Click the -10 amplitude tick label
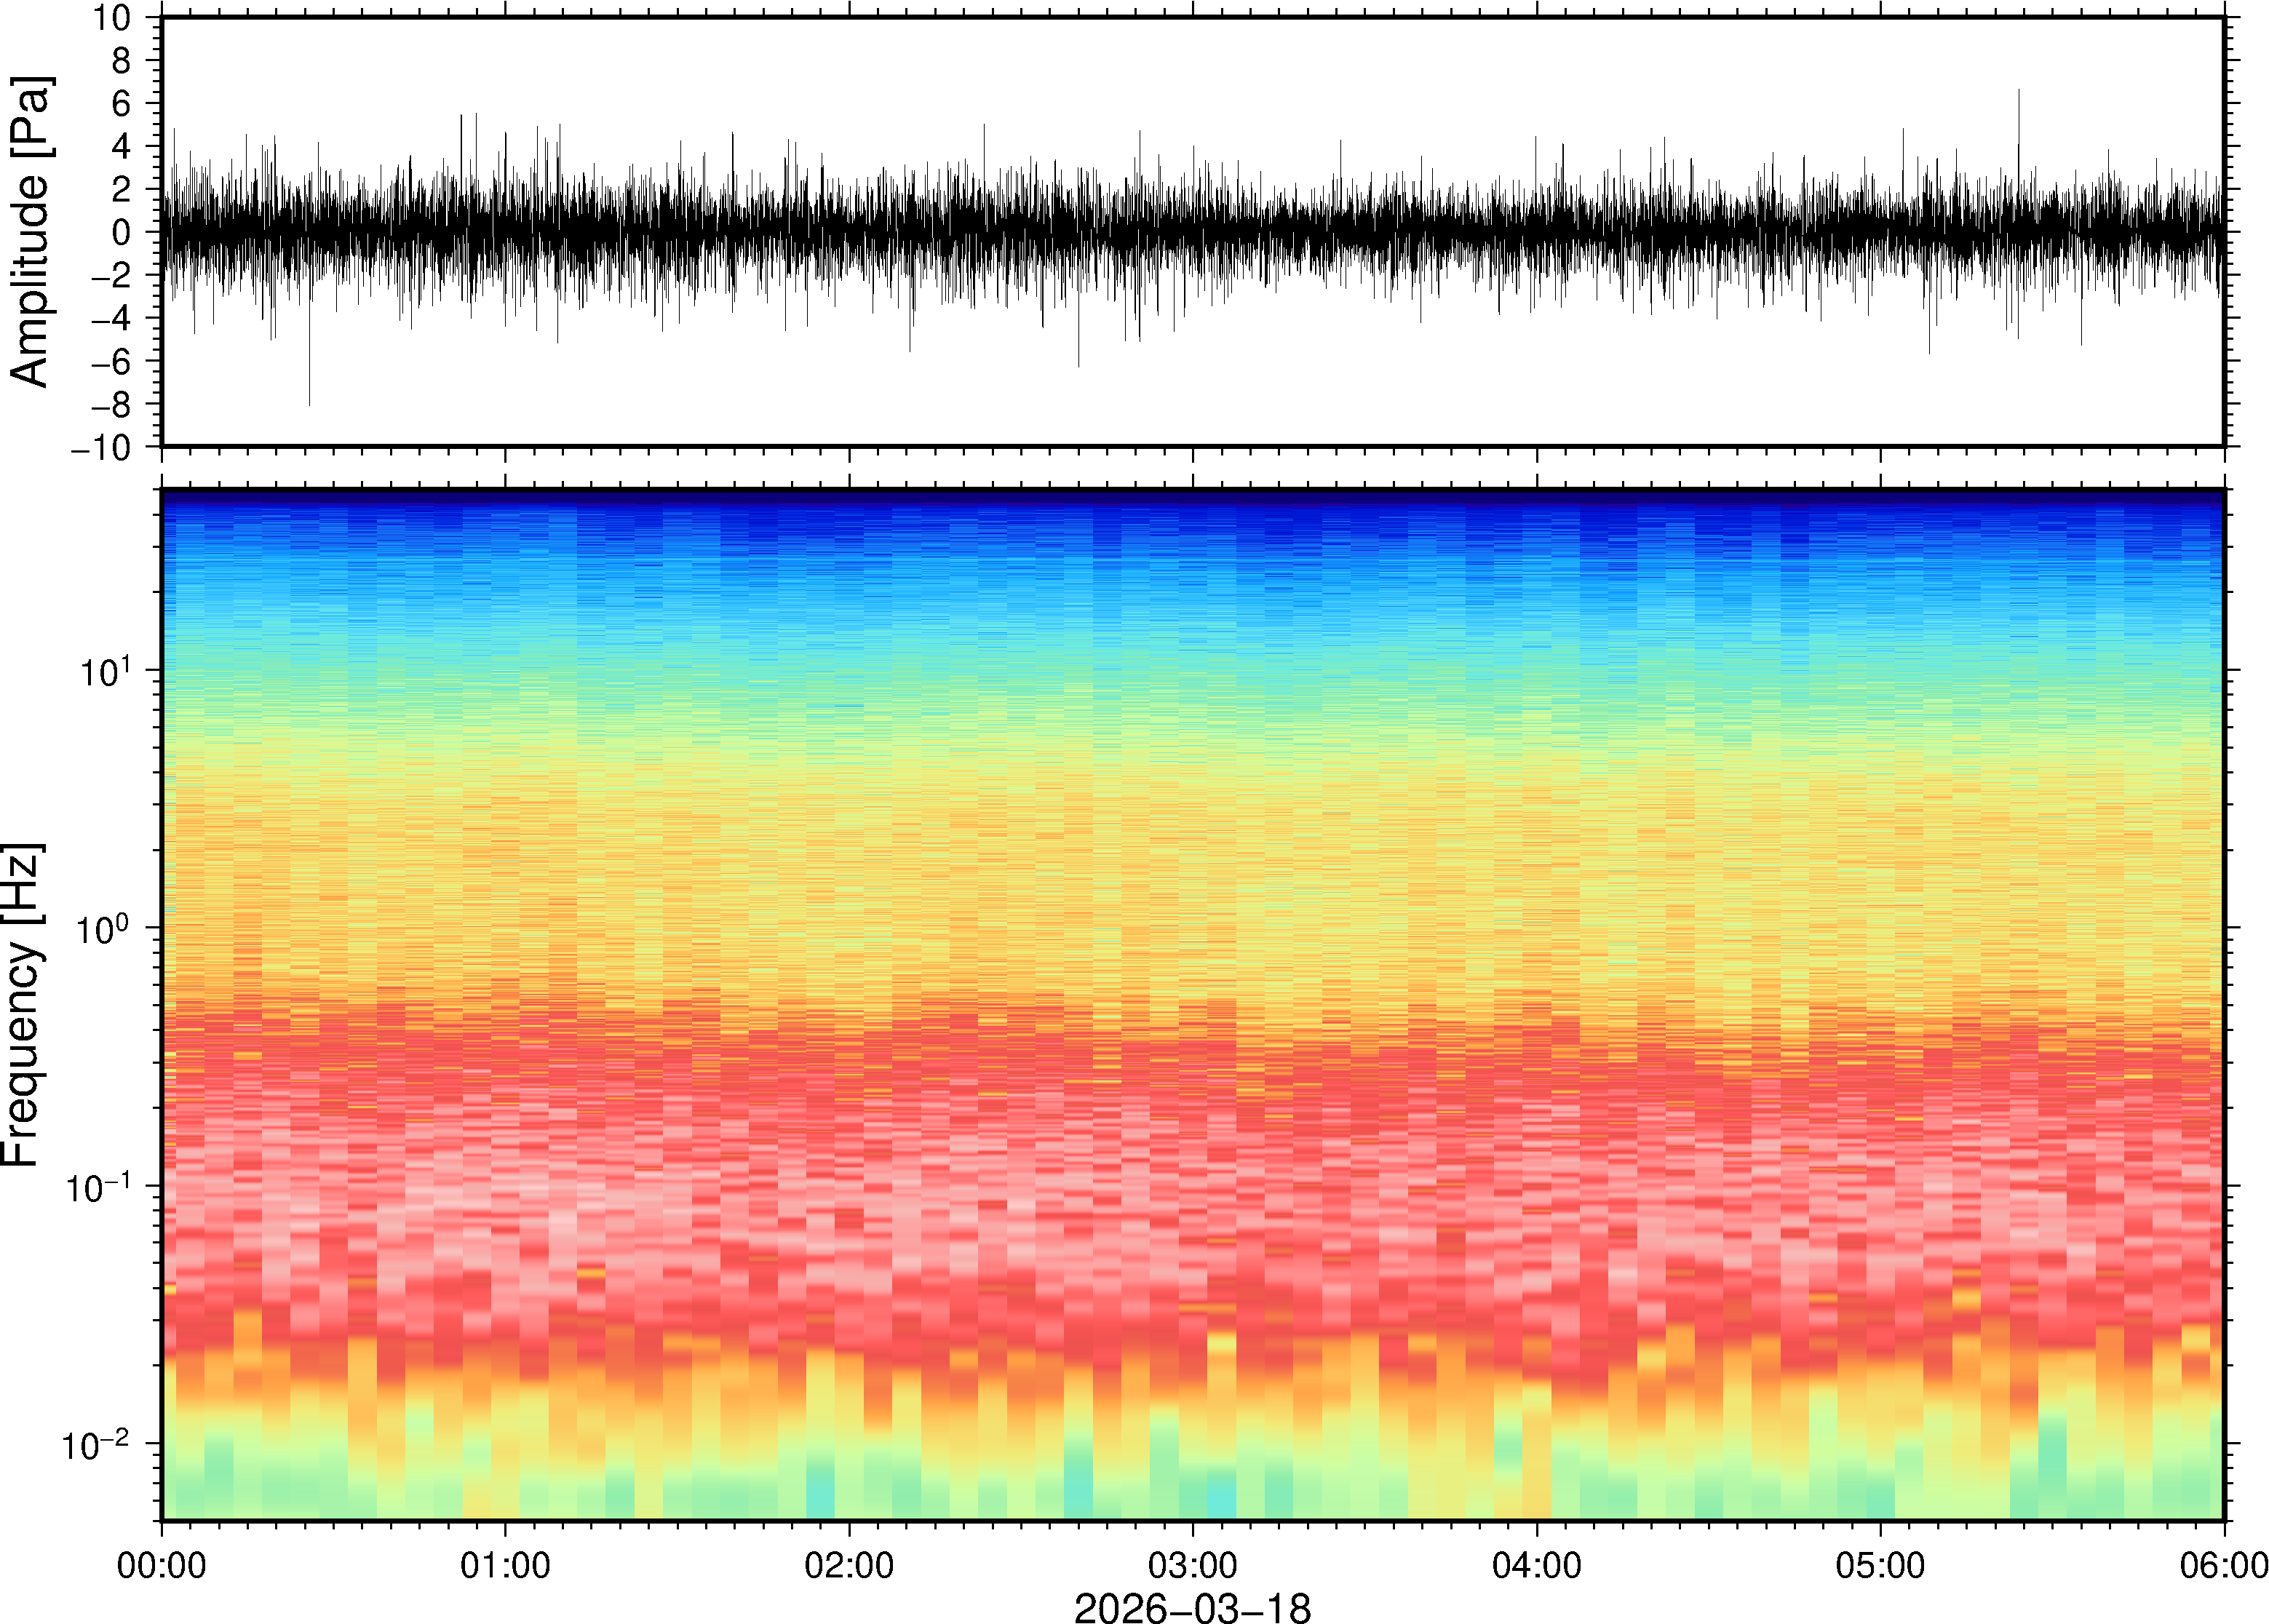The width and height of the screenshot is (2269, 1624). (x=100, y=448)
